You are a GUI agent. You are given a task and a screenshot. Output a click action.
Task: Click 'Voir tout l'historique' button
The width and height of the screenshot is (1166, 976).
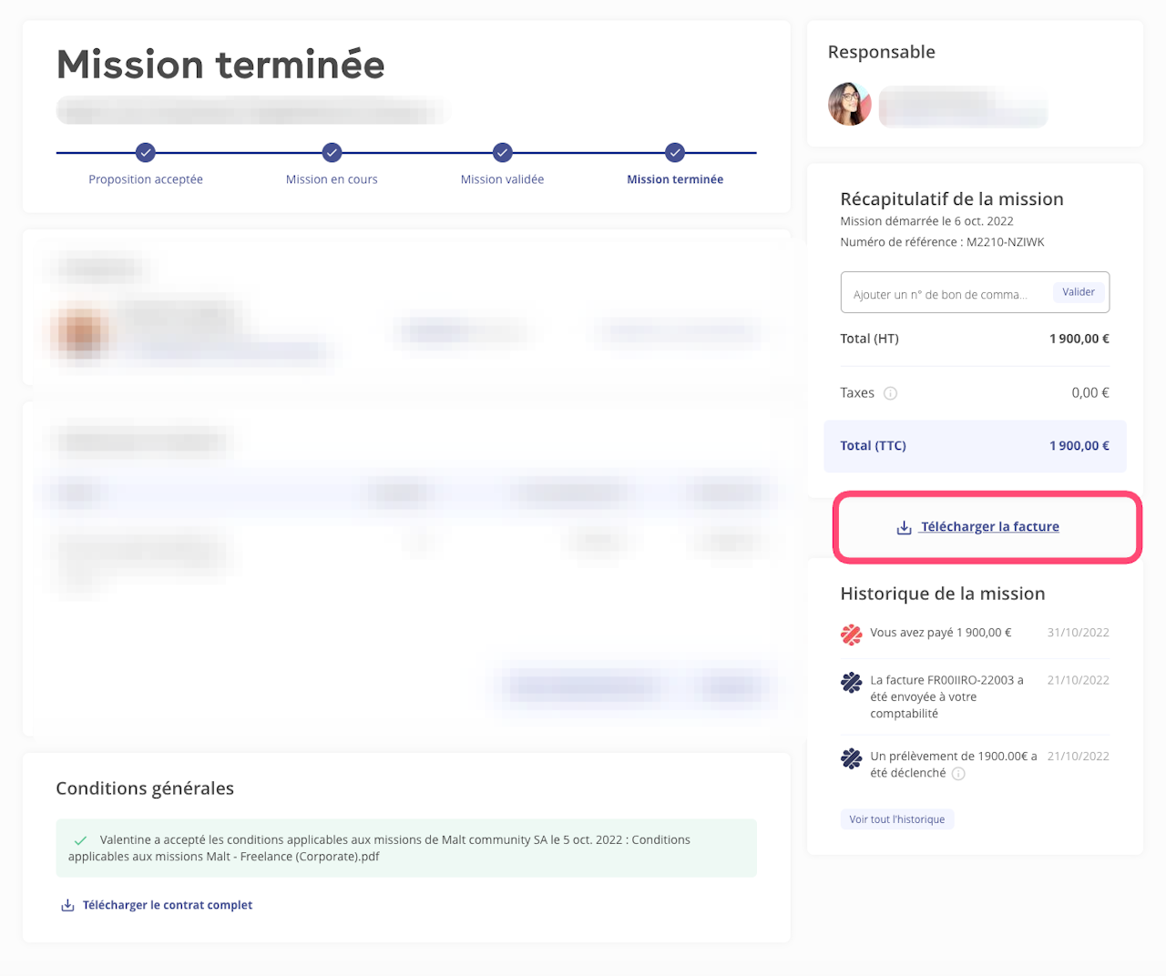pyautogui.click(x=896, y=819)
